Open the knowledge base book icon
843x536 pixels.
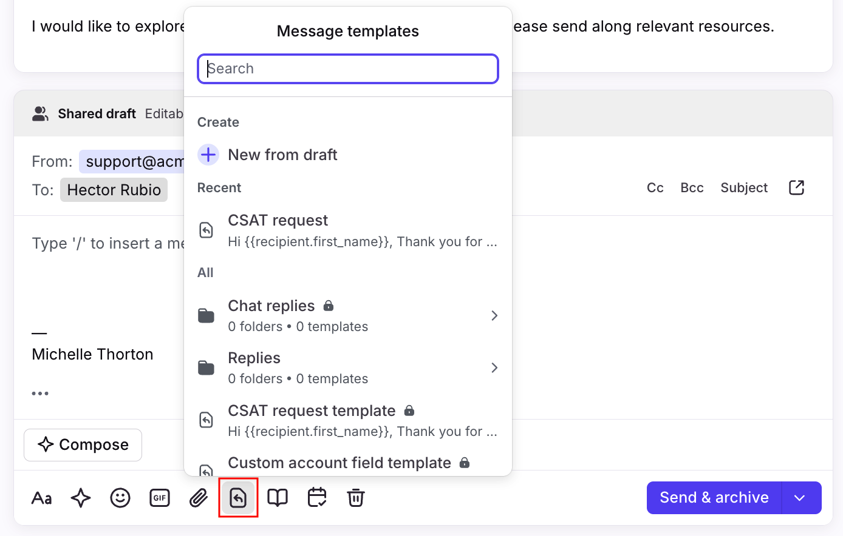278,498
